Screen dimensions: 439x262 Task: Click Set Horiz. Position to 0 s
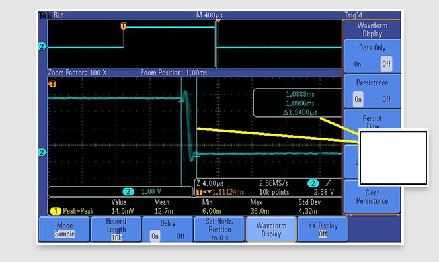point(219,229)
